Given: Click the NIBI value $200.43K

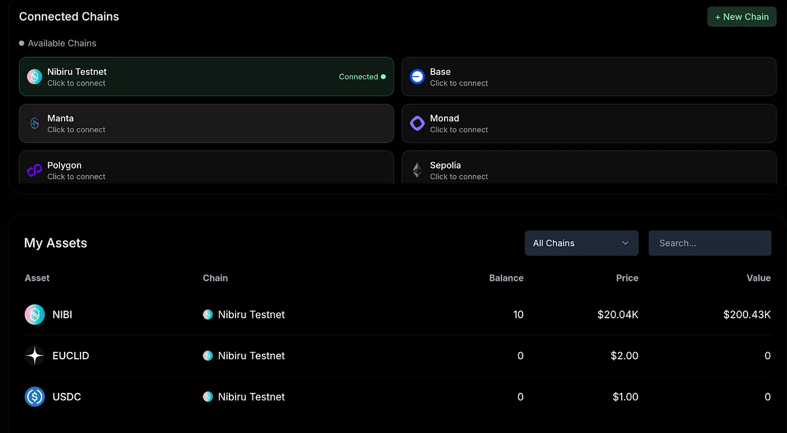Looking at the screenshot, I should tap(747, 314).
